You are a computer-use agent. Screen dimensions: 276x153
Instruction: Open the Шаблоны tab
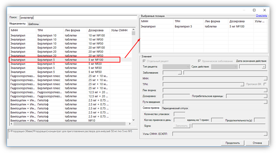pos(33,24)
